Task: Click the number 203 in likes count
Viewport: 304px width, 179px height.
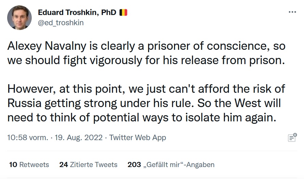Action: pyautogui.click(x=134, y=165)
